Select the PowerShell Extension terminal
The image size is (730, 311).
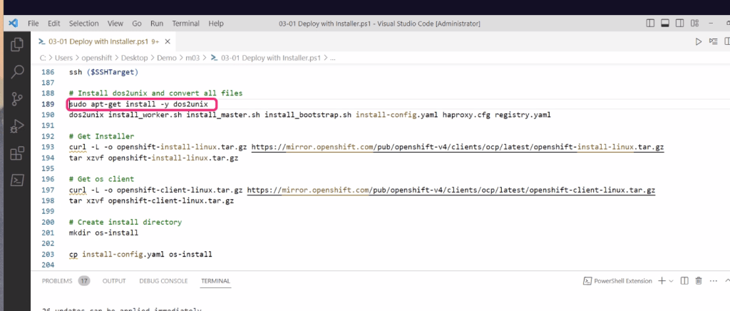(618, 281)
